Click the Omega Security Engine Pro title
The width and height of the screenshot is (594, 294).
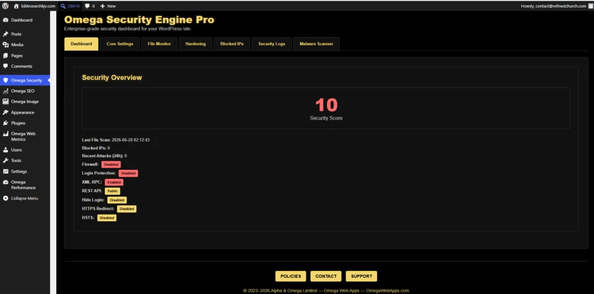(139, 20)
